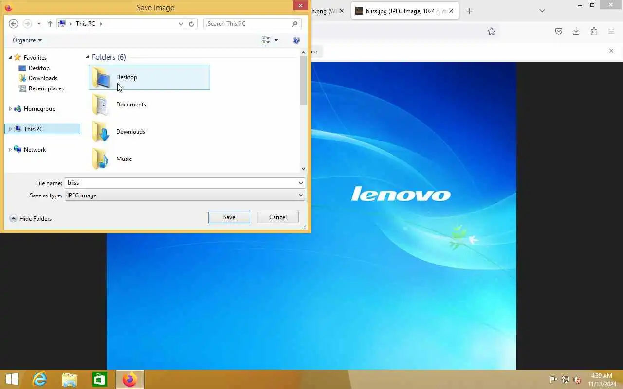Viewport: 623px width, 389px height.
Task: Open the File name dropdown arrow
Action: pos(301,183)
